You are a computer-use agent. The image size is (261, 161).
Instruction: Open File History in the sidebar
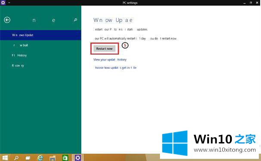pyautogui.click(x=40, y=55)
